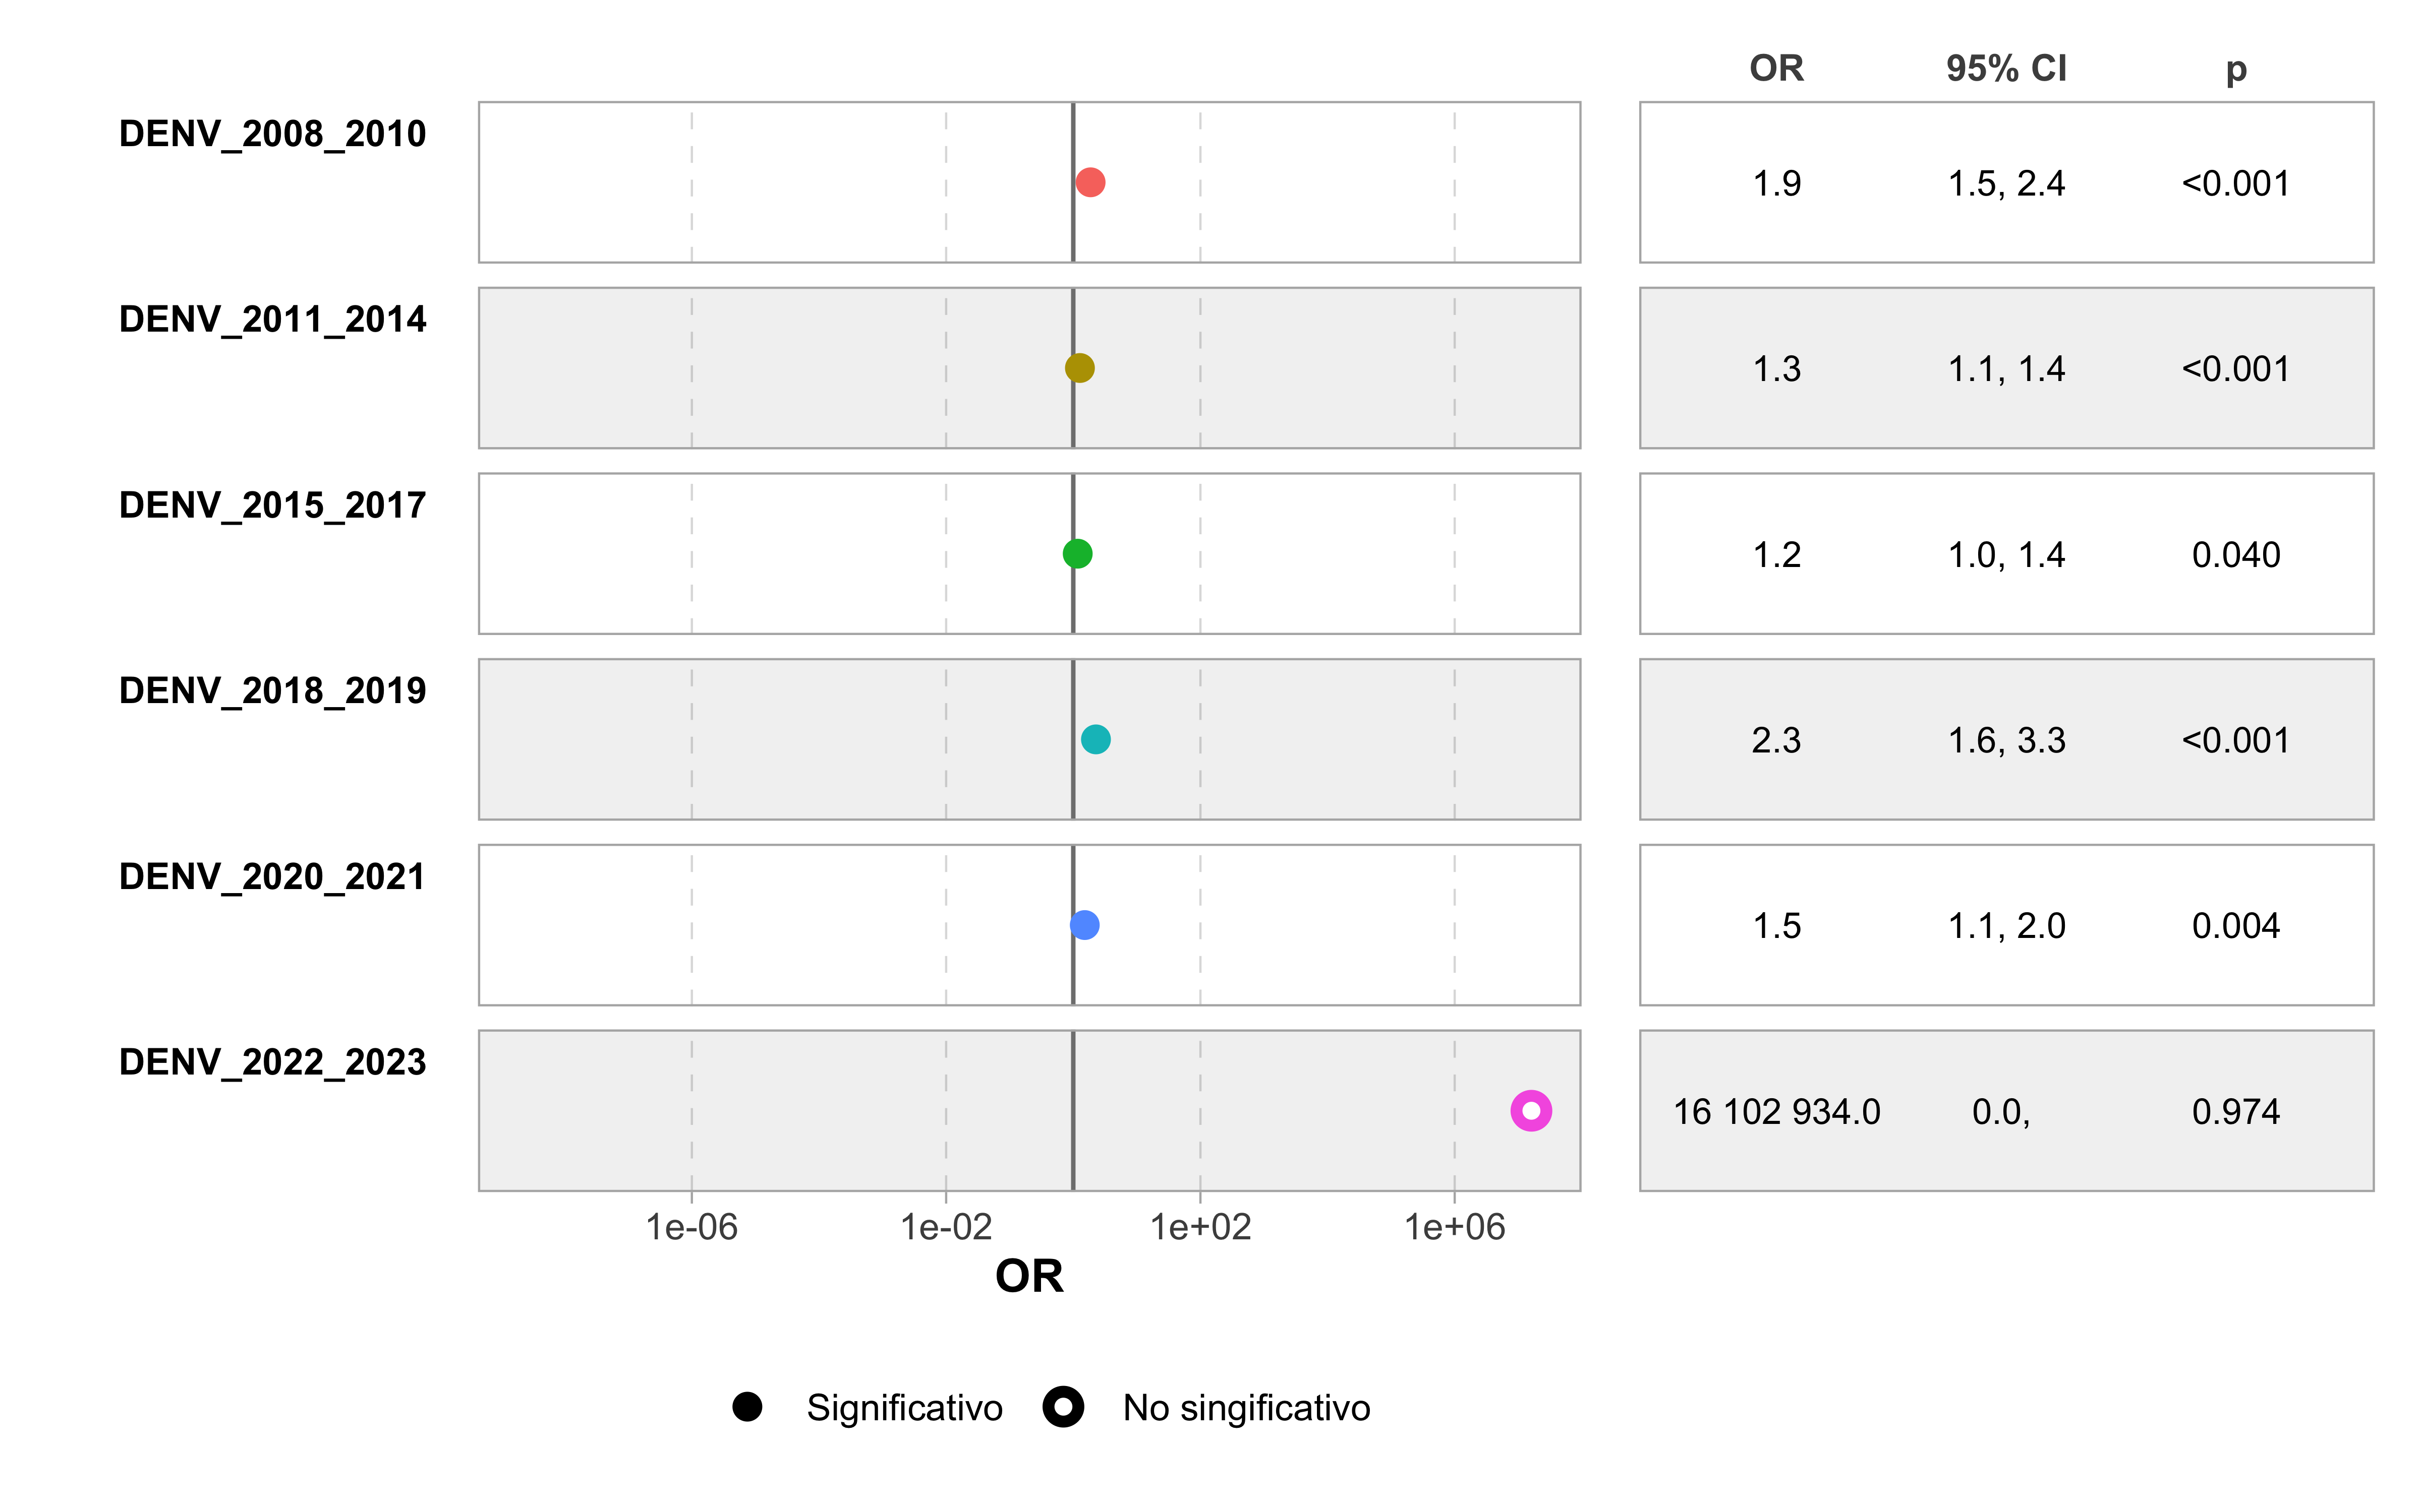
Task: Select the DENV_2022_2023 row label
Action: (x=272, y=1062)
